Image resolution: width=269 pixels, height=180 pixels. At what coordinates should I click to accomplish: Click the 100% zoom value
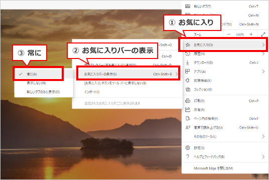(x=240, y=34)
